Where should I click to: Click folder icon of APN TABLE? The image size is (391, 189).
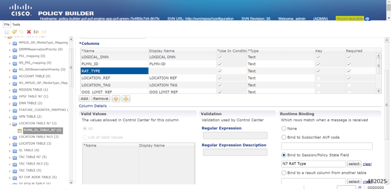coord(15,117)
